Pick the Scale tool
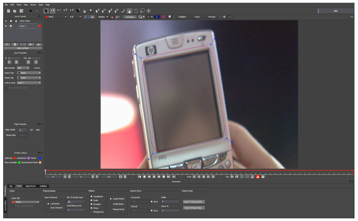Image resolution: width=358 pixels, height=221 pixels. click(x=142, y=11)
